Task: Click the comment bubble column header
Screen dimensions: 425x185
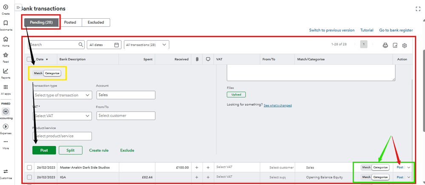Action: point(208,59)
